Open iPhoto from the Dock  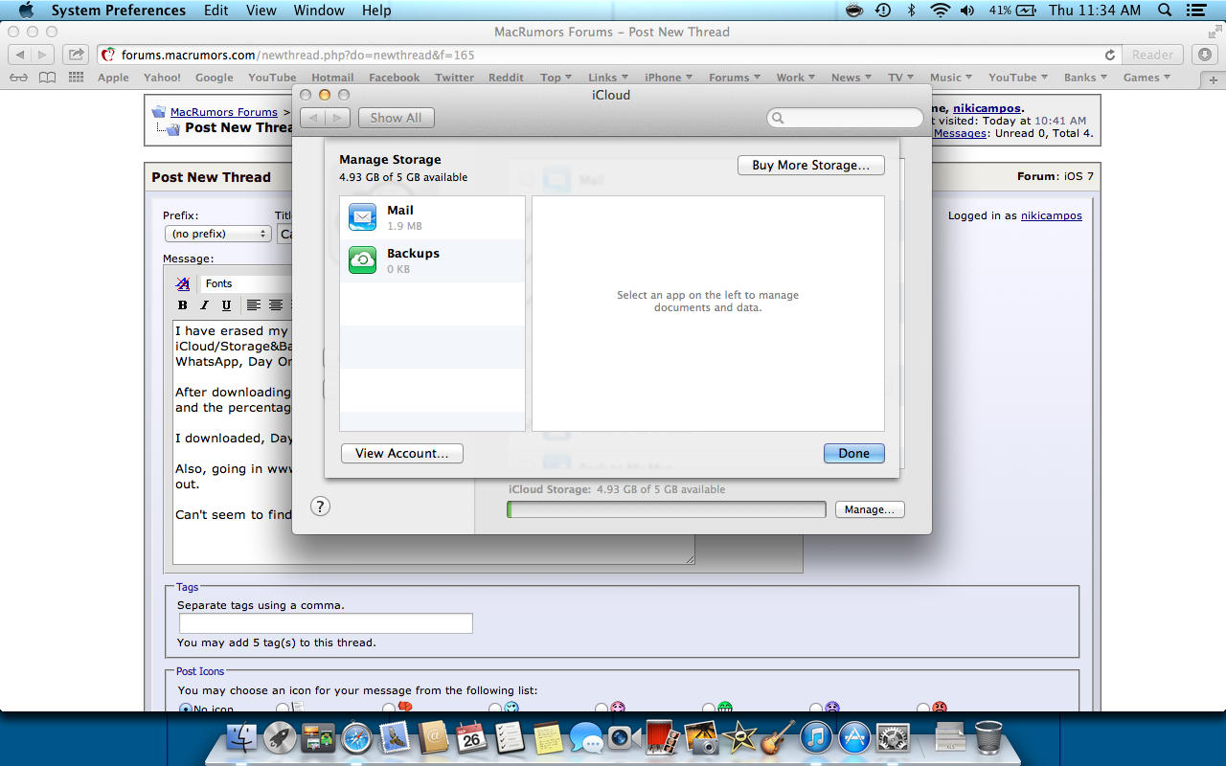(701, 738)
